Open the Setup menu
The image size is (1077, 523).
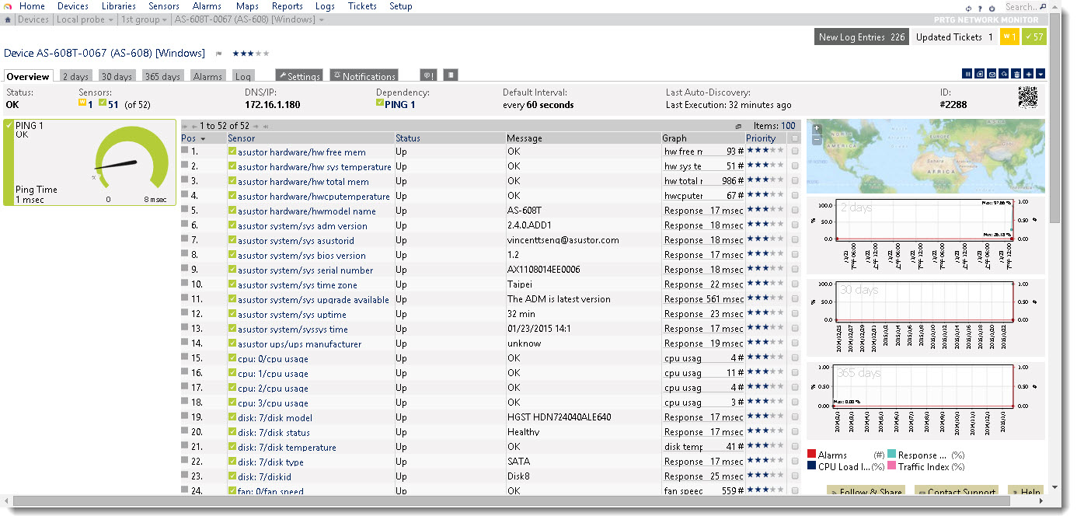400,6
